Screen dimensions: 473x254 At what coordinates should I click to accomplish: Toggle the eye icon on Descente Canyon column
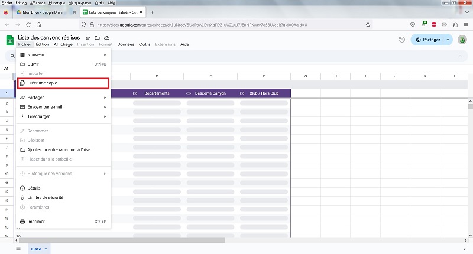click(x=189, y=93)
